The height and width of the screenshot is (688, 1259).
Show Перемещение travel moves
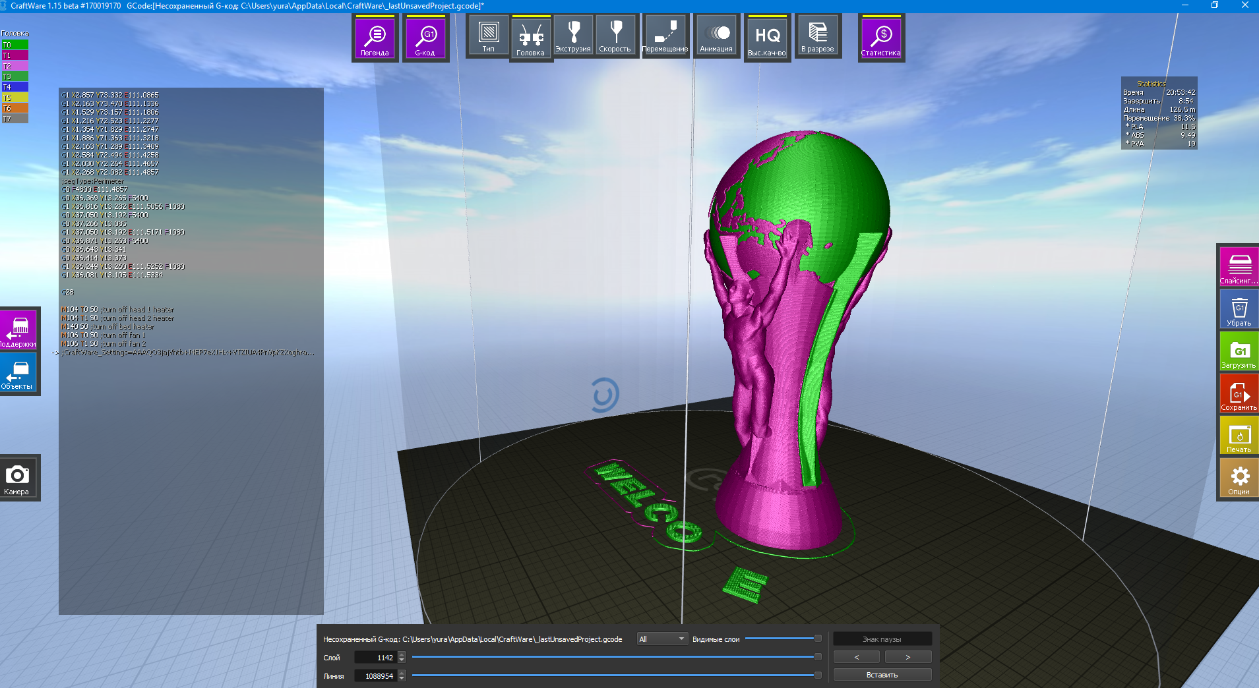point(665,36)
